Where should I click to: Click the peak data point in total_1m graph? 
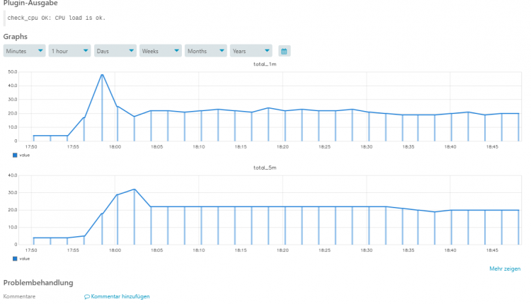coord(102,74)
